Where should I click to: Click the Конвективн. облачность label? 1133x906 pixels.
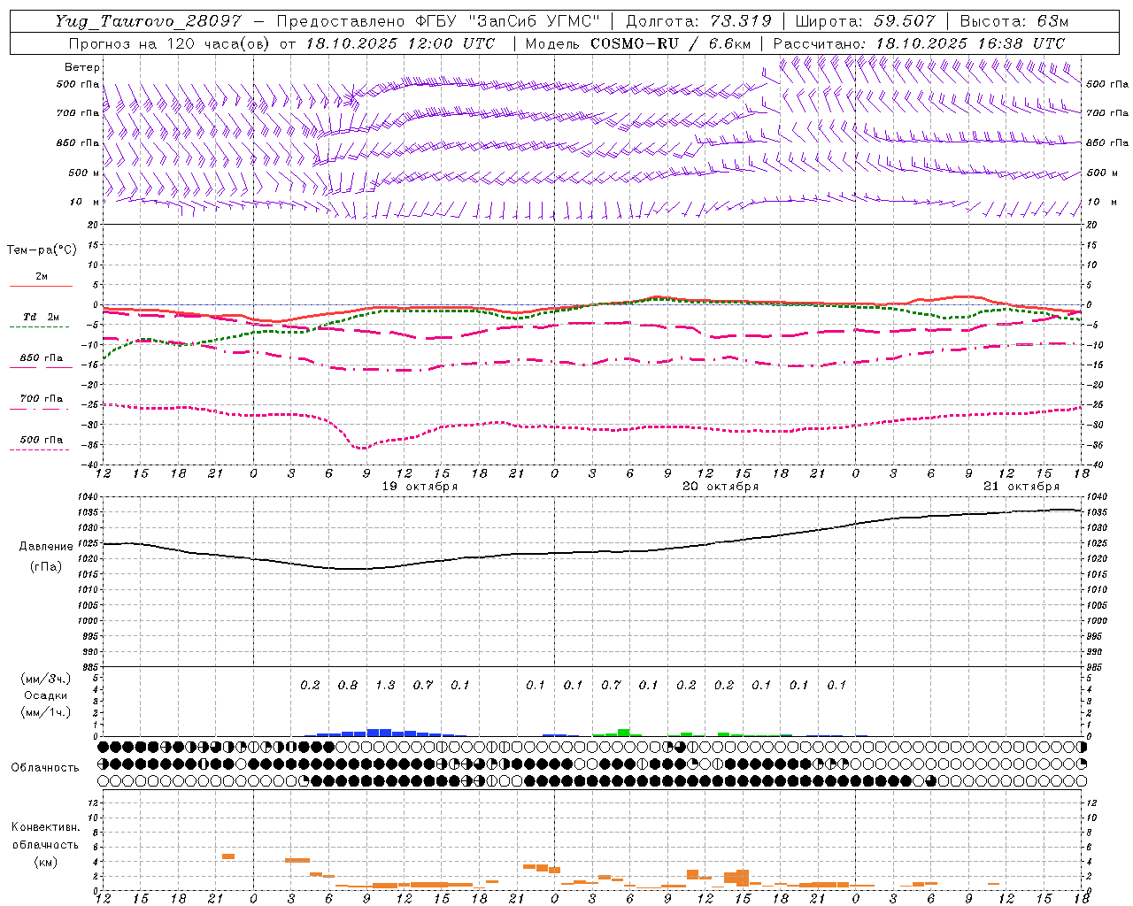tap(45, 836)
